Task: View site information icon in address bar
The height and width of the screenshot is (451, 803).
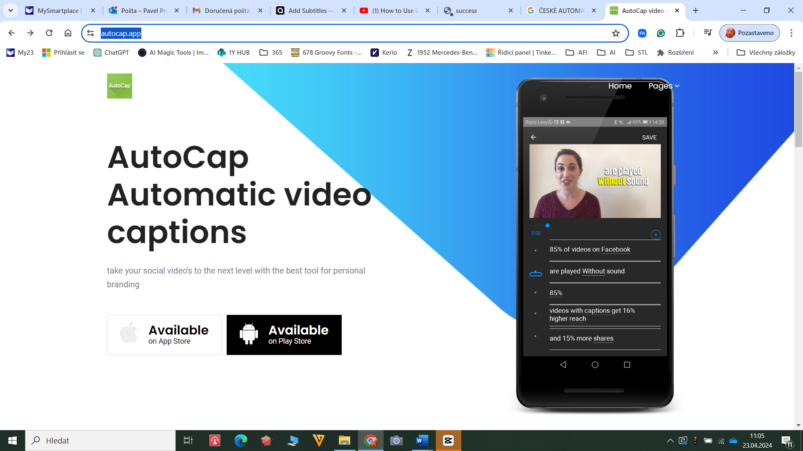Action: [x=90, y=33]
